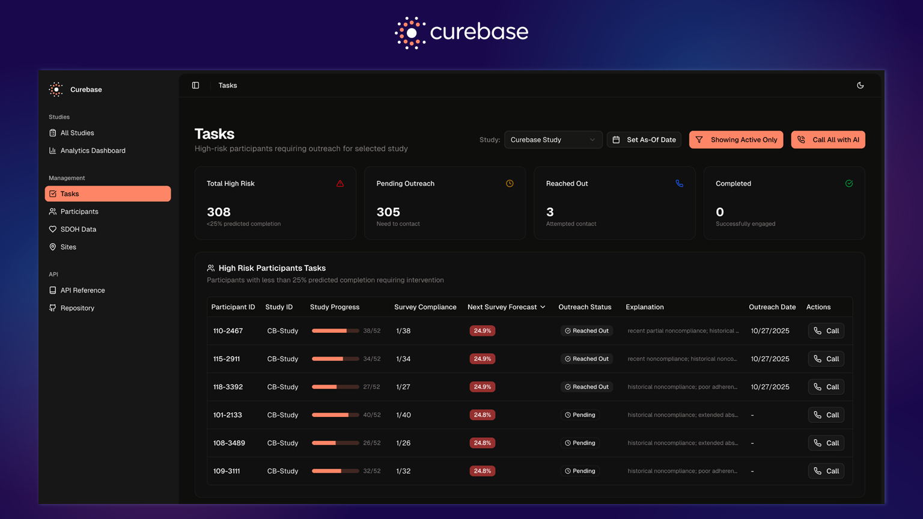This screenshot has height=519, width=923.
Task: Click the Curebase logo in sidebar
Action: pos(56,90)
